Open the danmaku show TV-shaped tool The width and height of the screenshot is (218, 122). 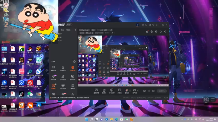[x=72, y=86]
